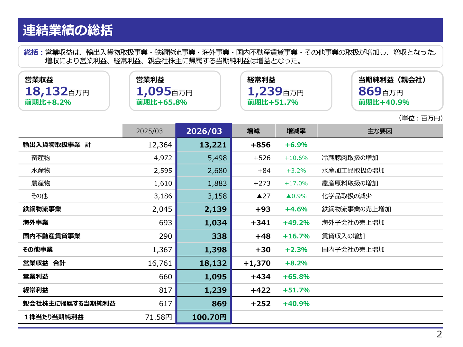
Task: Click the page number 2
Action: point(439,334)
